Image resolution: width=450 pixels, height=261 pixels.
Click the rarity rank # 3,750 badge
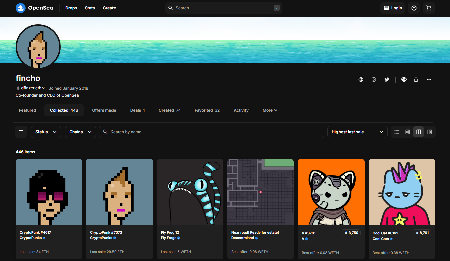click(x=351, y=233)
